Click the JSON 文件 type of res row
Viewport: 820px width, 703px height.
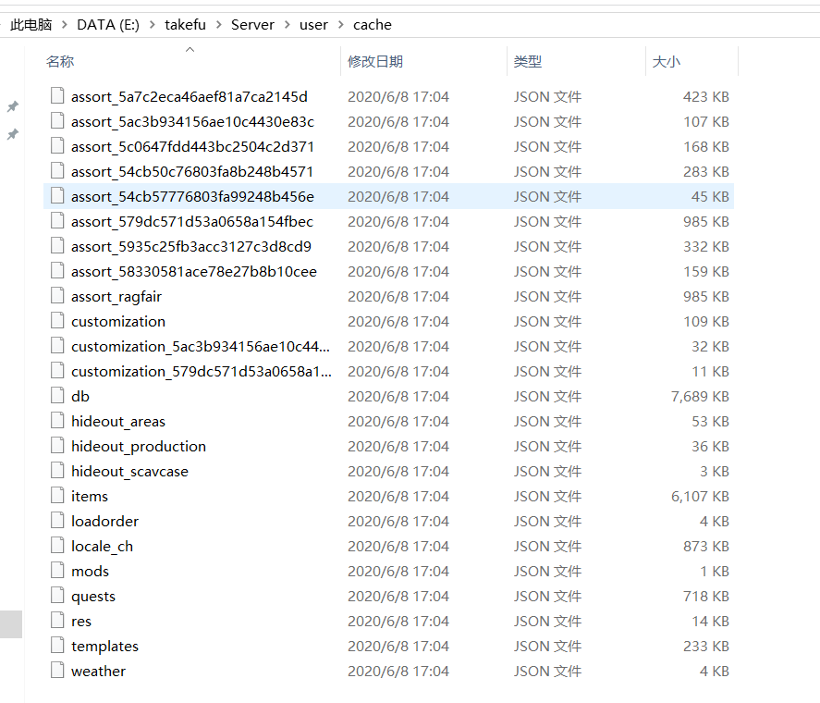547,622
